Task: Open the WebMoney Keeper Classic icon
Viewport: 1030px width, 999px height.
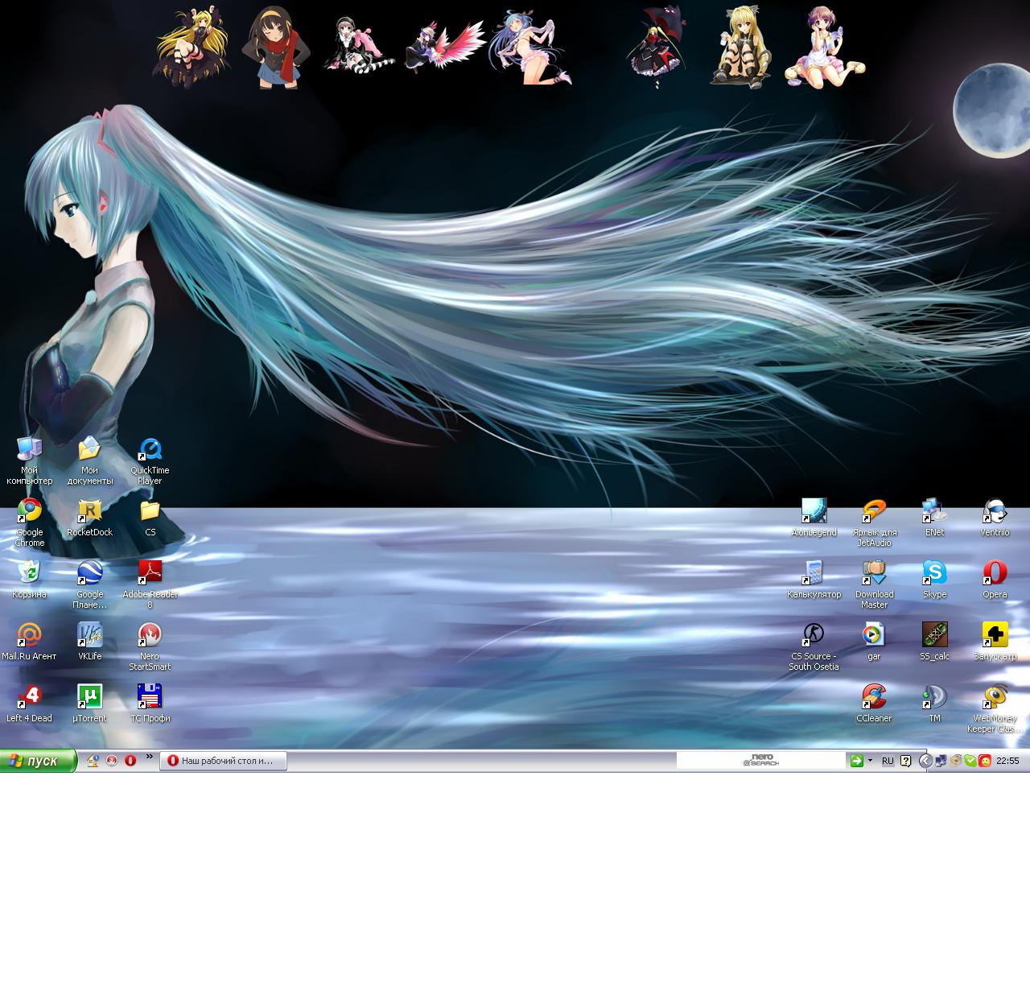Action: (995, 697)
